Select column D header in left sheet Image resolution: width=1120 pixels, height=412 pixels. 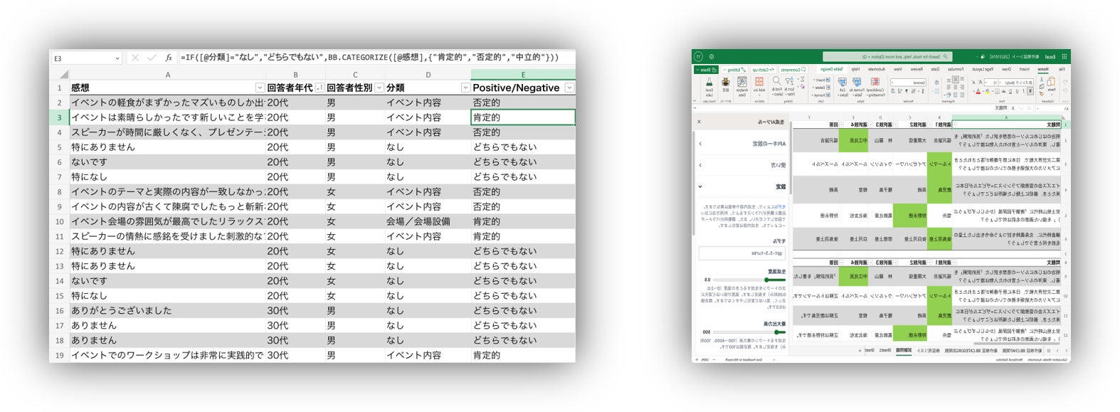428,74
